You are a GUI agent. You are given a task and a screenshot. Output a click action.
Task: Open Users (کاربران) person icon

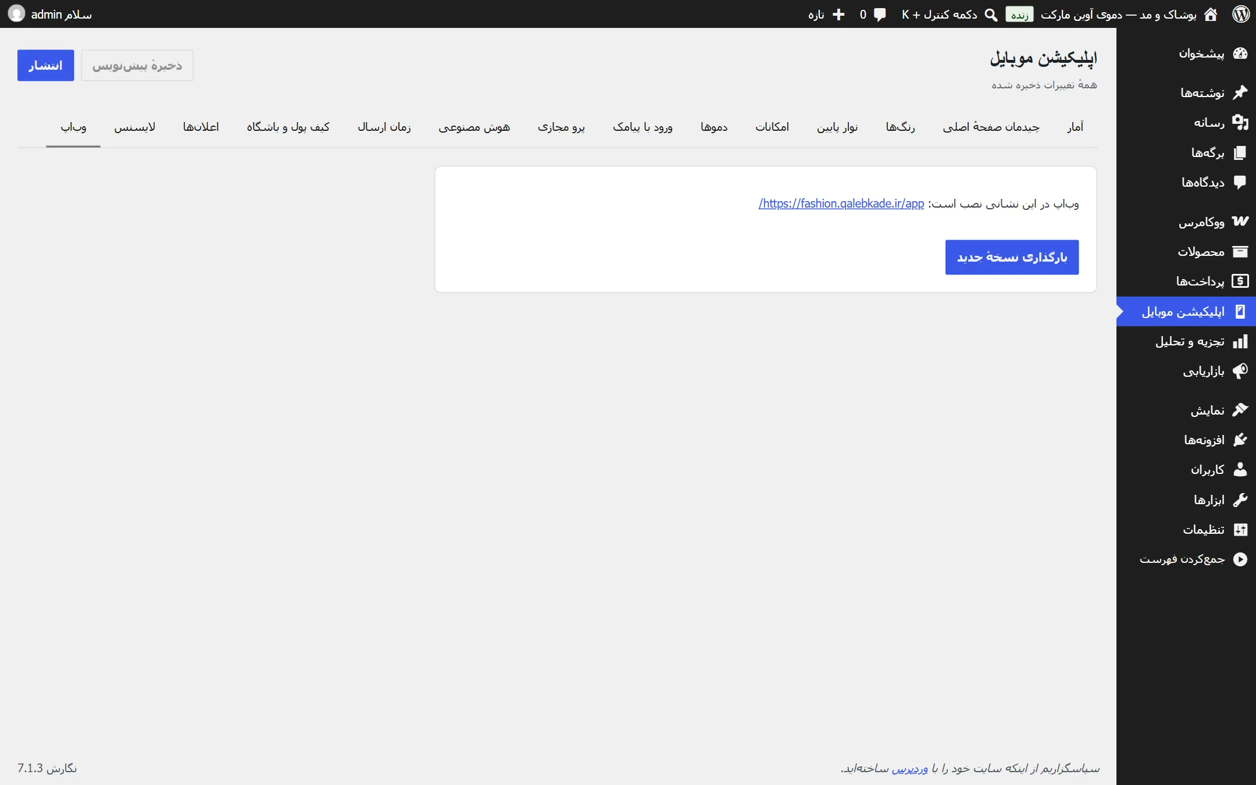1240,469
